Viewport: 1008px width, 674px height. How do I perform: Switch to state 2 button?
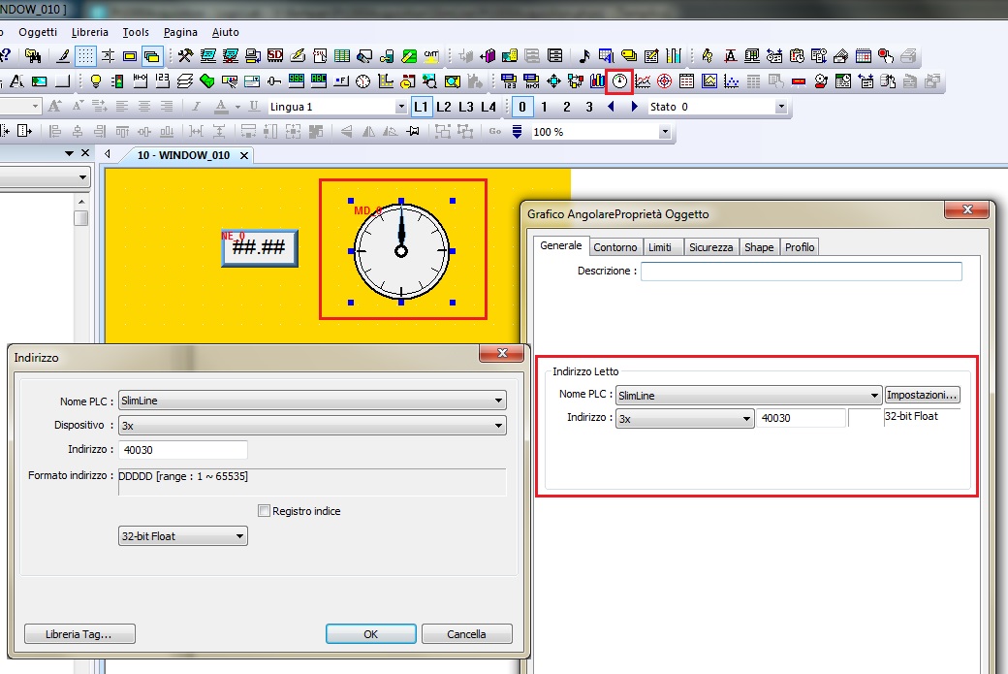tap(567, 107)
